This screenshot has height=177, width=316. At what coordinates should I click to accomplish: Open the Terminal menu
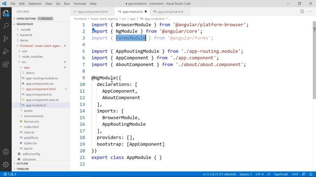pos(79,3)
